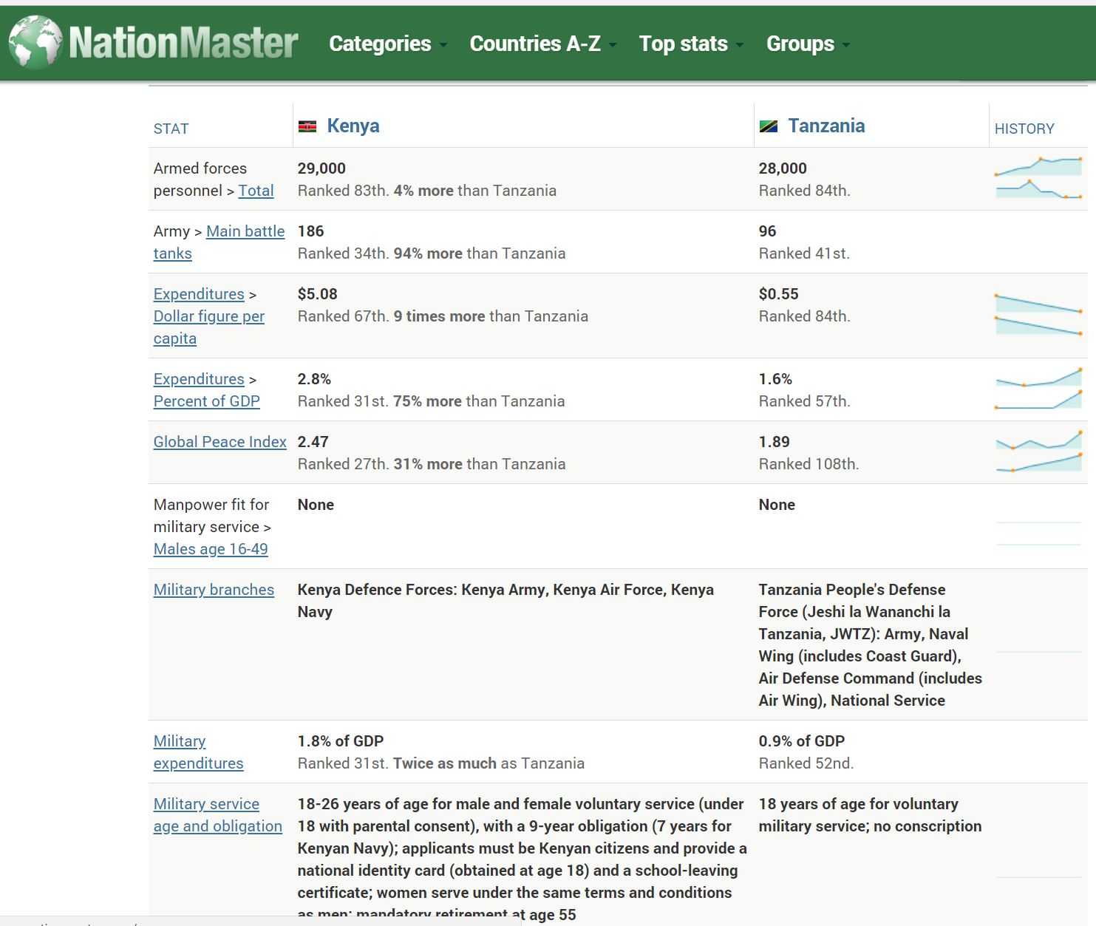
Task: Click the Dollar figure per capita link
Action: [x=209, y=327]
